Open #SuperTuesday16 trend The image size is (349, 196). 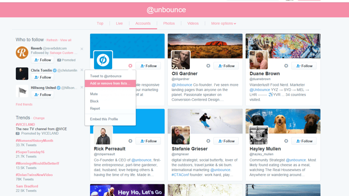coord(30,152)
